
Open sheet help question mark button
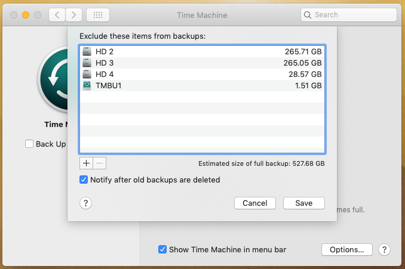click(85, 203)
